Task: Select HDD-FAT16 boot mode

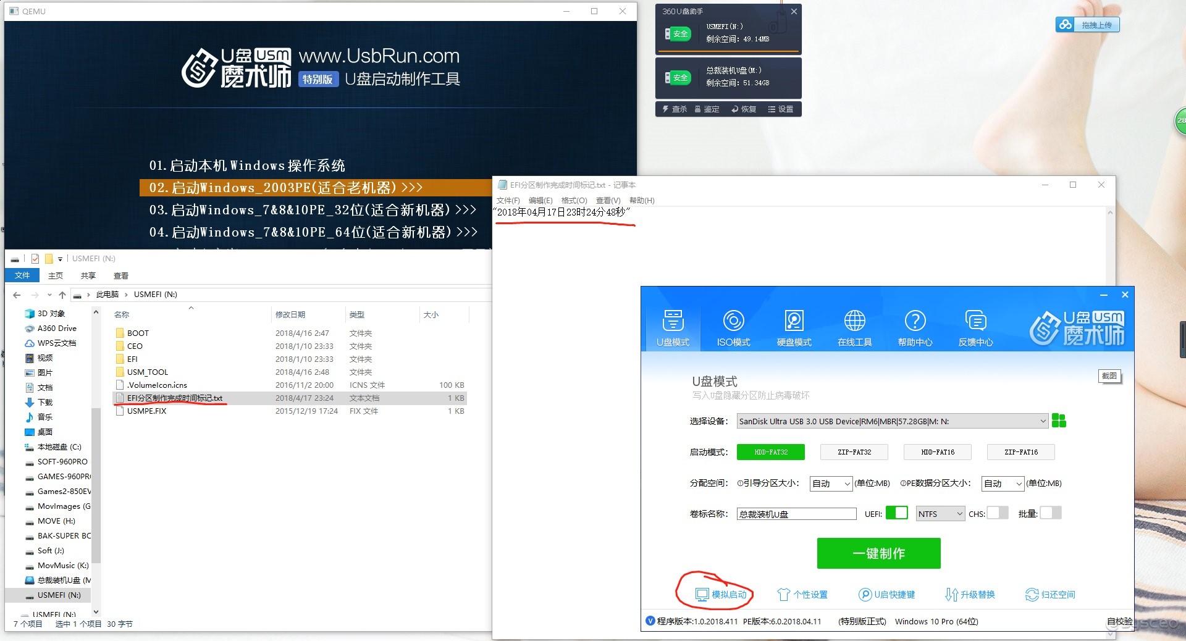Action: click(x=938, y=452)
